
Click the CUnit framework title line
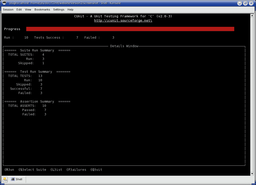click(123, 16)
